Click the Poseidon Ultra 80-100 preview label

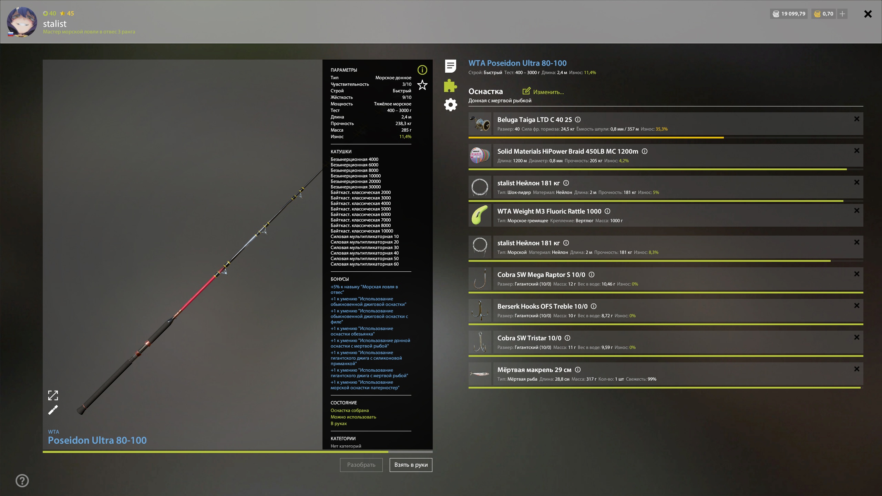tap(97, 440)
